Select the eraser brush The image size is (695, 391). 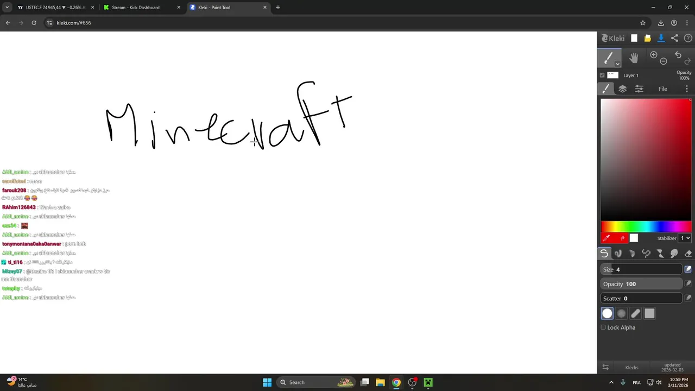click(688, 253)
